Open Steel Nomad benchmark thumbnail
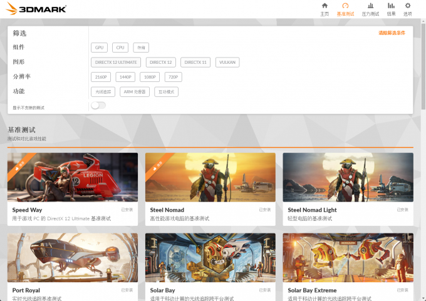 [210, 177]
